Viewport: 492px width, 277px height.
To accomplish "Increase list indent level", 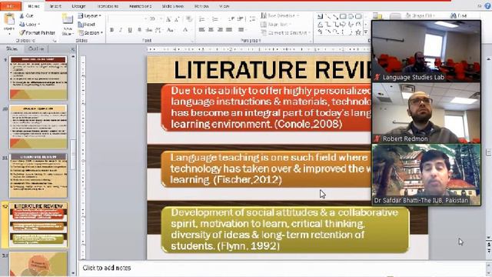I will [240, 19].
